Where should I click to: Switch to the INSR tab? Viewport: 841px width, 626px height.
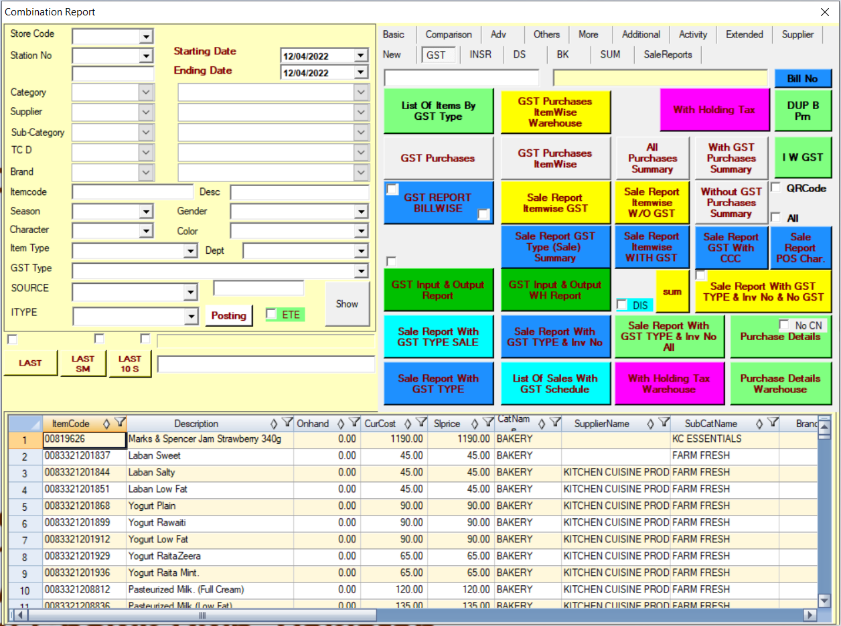(481, 55)
